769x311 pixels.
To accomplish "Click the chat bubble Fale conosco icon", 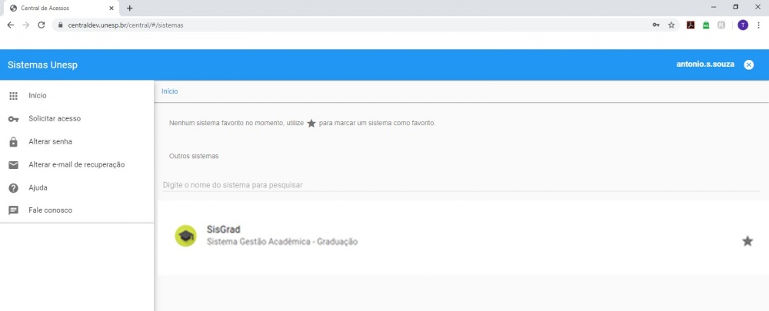I will 13,210.
